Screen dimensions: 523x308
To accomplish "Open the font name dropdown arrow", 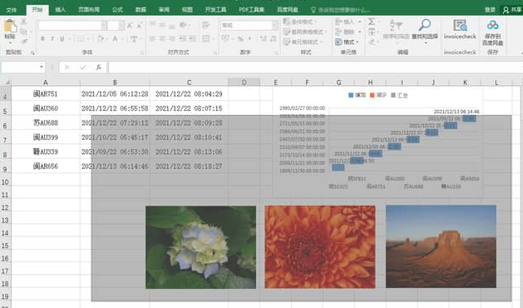I will pyautogui.click(x=104, y=25).
